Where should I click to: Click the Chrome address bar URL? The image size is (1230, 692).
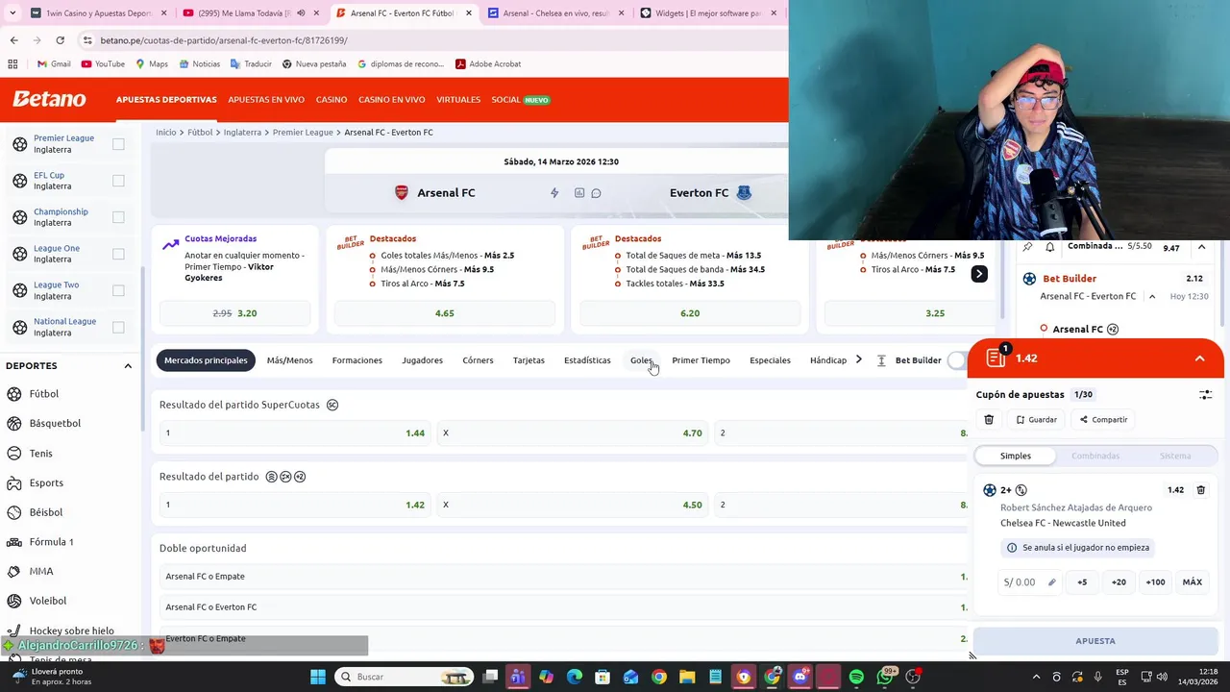pos(224,40)
